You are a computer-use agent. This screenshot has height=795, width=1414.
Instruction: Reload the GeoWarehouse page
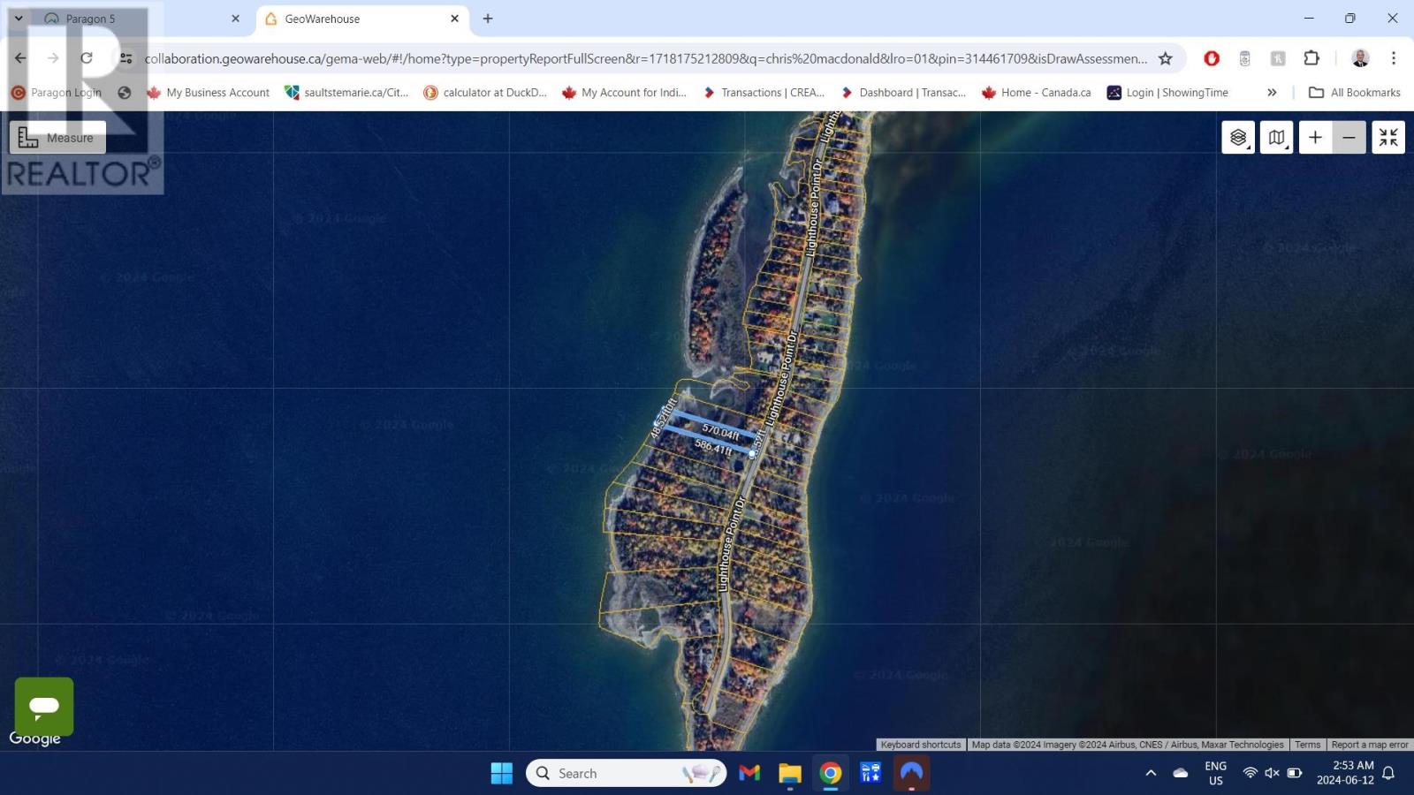point(87,58)
